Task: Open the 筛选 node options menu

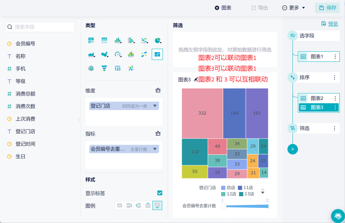Action: coord(334,128)
